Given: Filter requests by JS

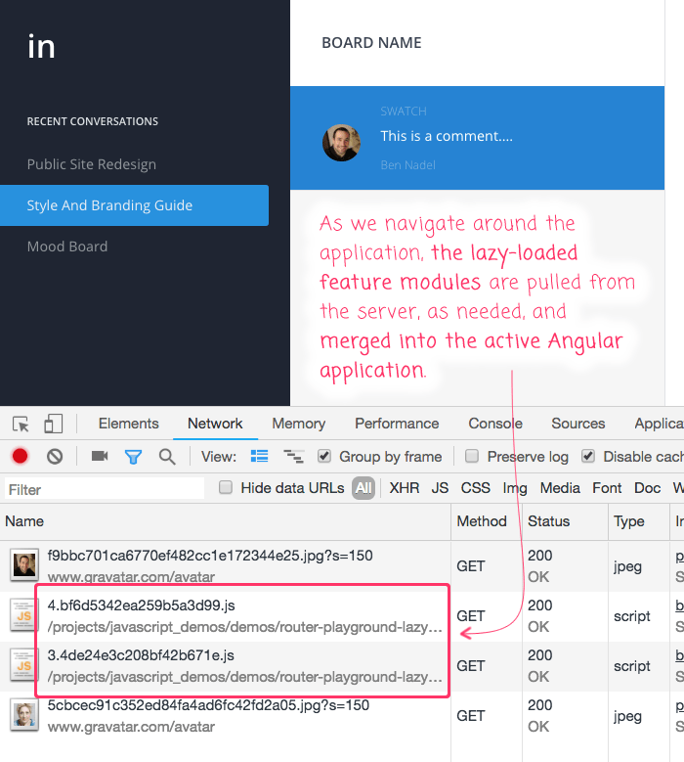Looking at the screenshot, I should coord(440,488).
